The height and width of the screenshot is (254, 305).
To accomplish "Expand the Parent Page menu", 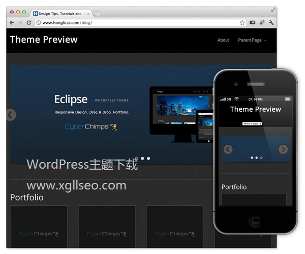I will pyautogui.click(x=252, y=40).
